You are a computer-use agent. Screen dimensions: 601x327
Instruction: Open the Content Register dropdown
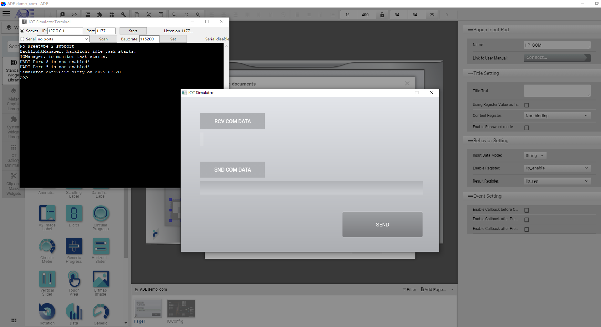[557, 116]
